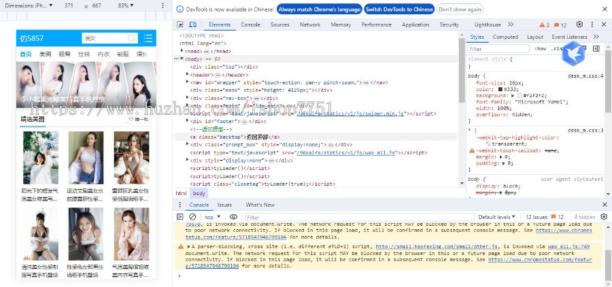Open the What's New drawer tab
Image resolution: width=612 pixels, height=287 pixels.
click(260, 205)
